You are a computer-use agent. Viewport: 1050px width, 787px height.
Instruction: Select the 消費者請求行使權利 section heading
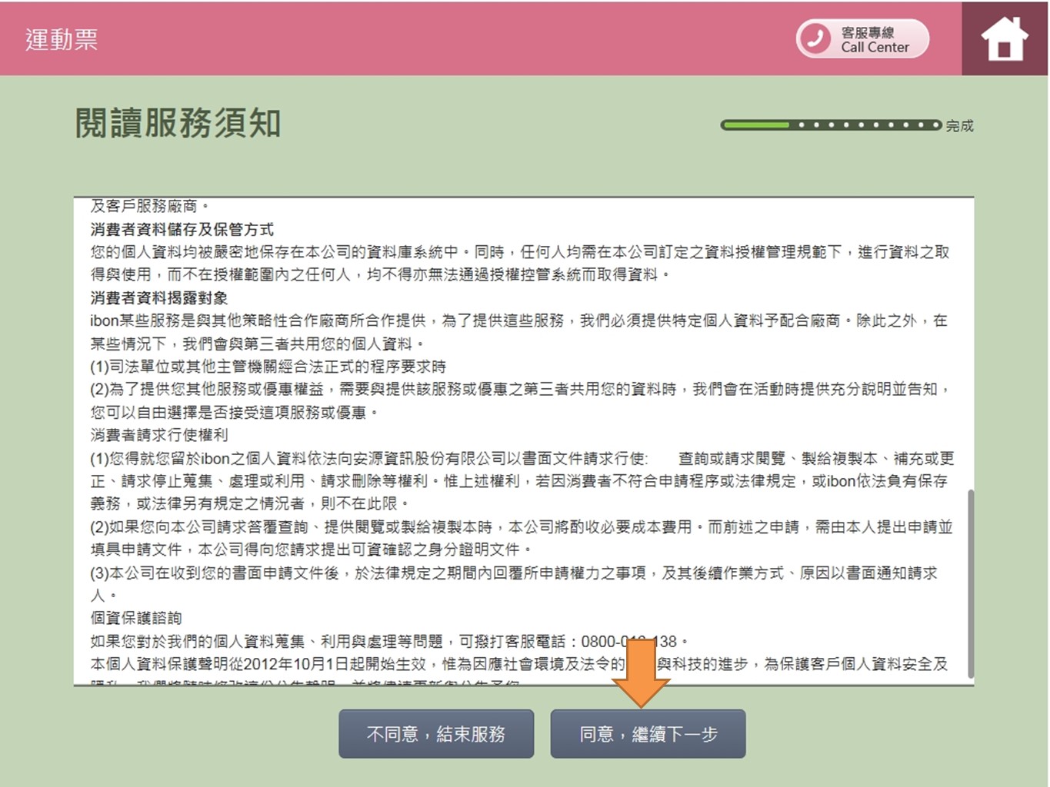pyautogui.click(x=158, y=435)
